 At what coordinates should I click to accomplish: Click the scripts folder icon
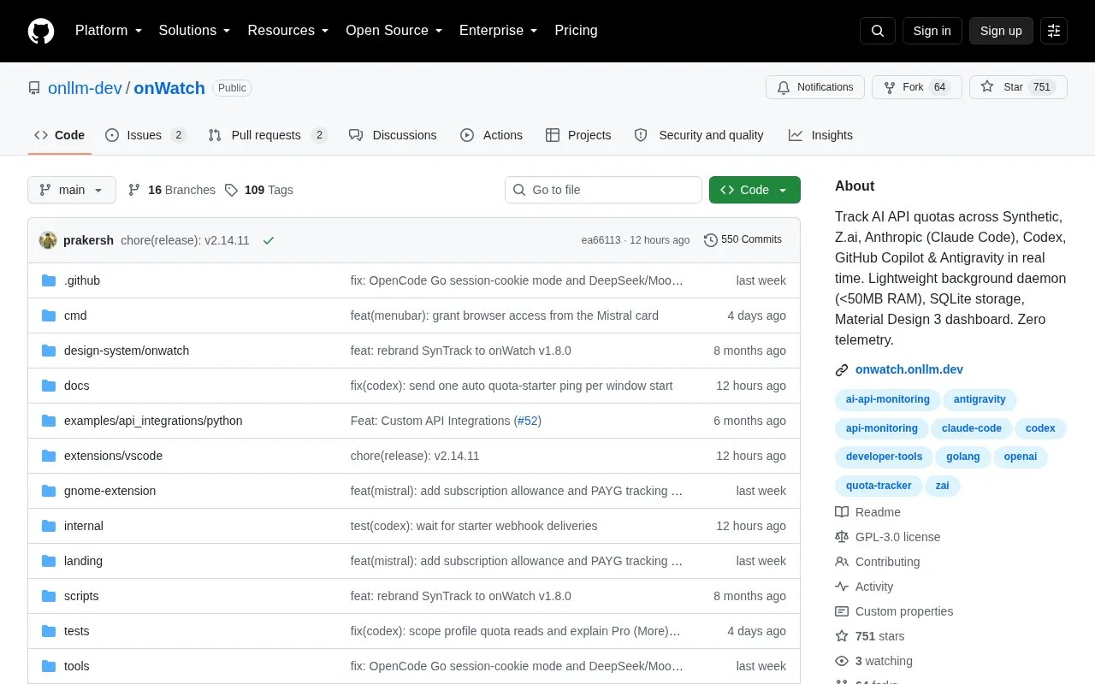tap(49, 596)
